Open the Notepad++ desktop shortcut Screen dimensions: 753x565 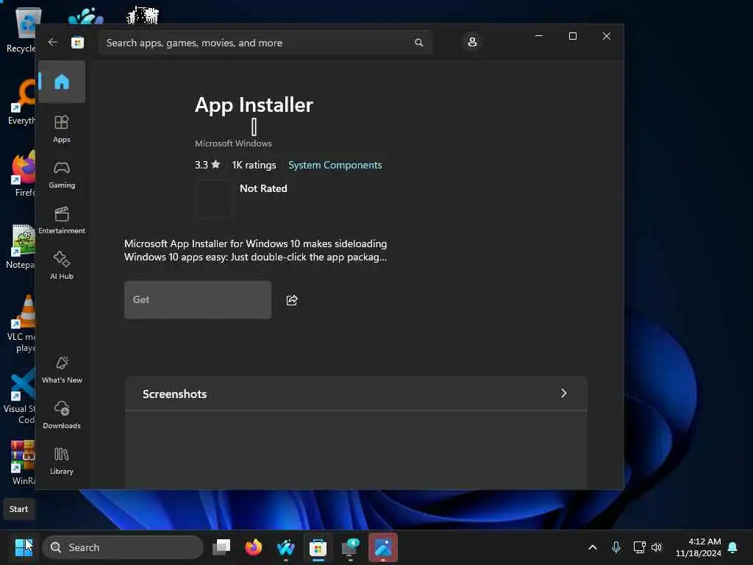pyautogui.click(x=21, y=246)
